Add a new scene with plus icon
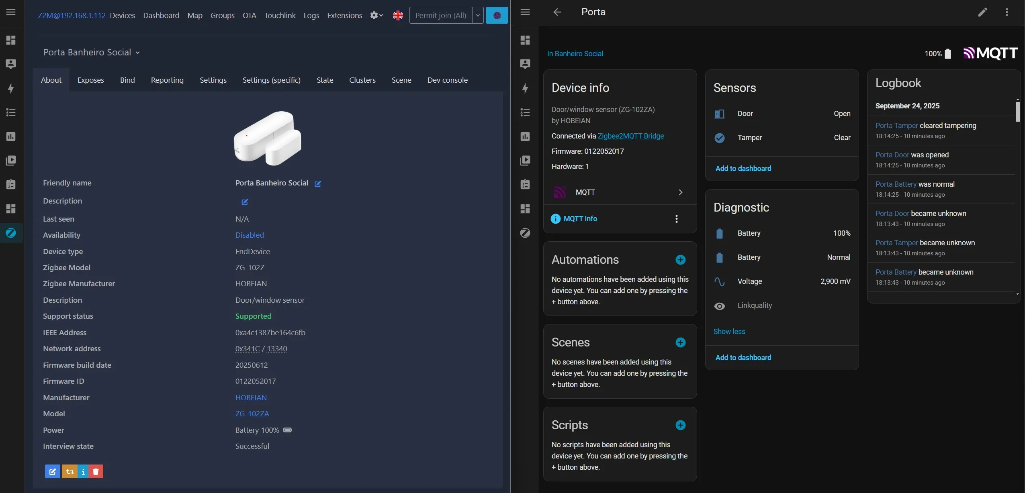 (x=680, y=342)
